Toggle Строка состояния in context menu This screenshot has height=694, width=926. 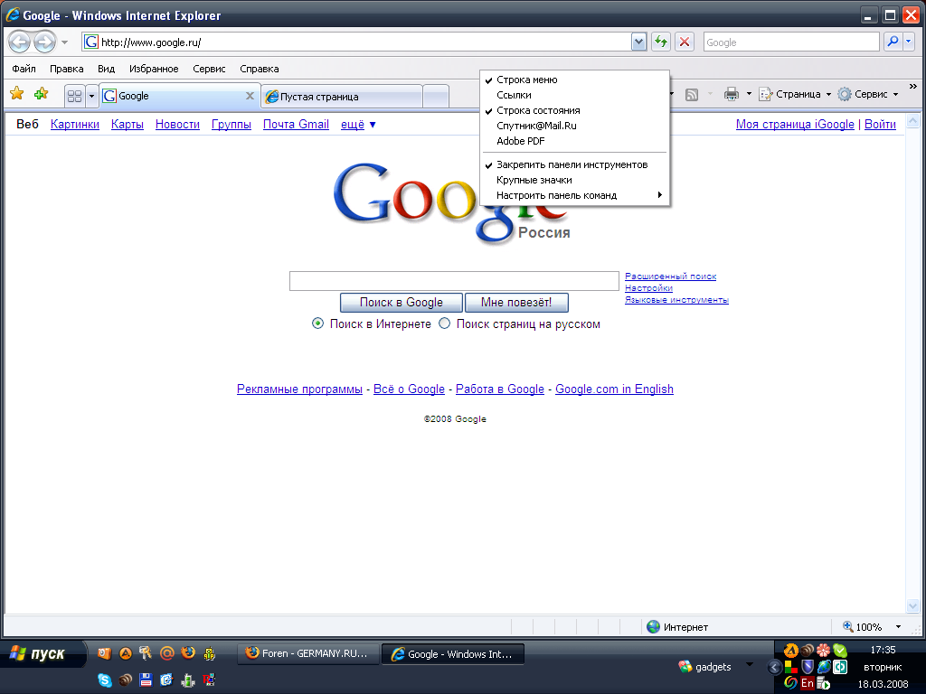[x=574, y=110]
